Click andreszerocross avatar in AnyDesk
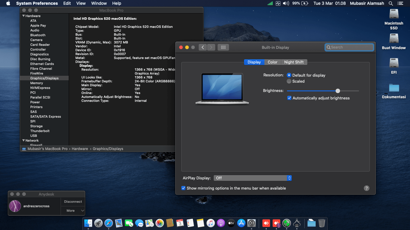410x230 pixels. point(15,206)
